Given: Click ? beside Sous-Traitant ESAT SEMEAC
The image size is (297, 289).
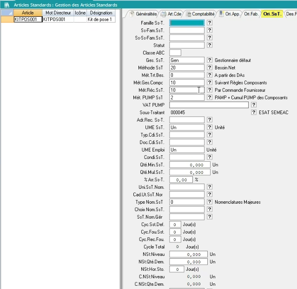Looking at the screenshot, I should click(253, 112).
